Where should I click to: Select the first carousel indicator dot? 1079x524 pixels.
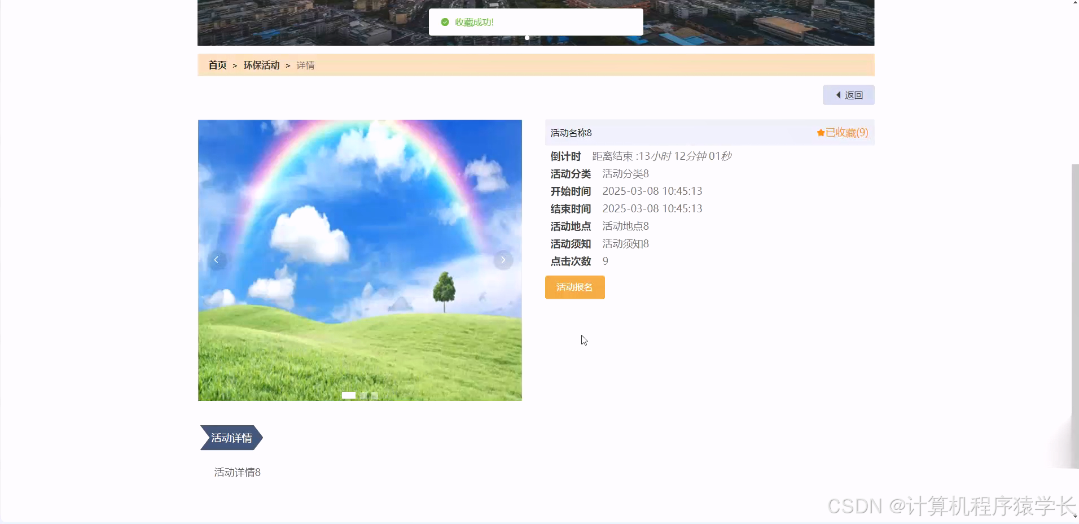point(348,395)
